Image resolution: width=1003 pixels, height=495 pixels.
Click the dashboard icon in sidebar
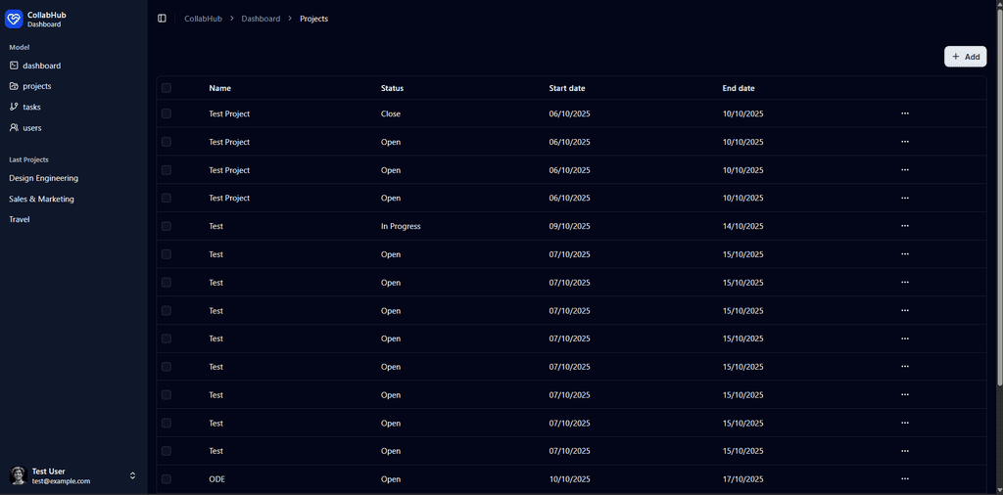(x=14, y=66)
